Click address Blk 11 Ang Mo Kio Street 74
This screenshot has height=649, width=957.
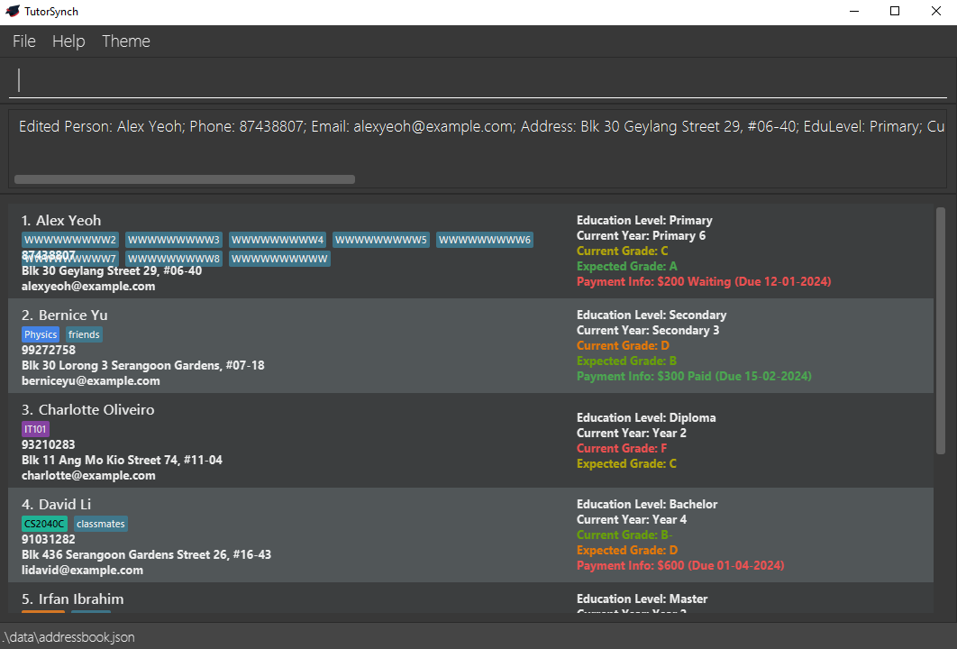click(x=122, y=461)
